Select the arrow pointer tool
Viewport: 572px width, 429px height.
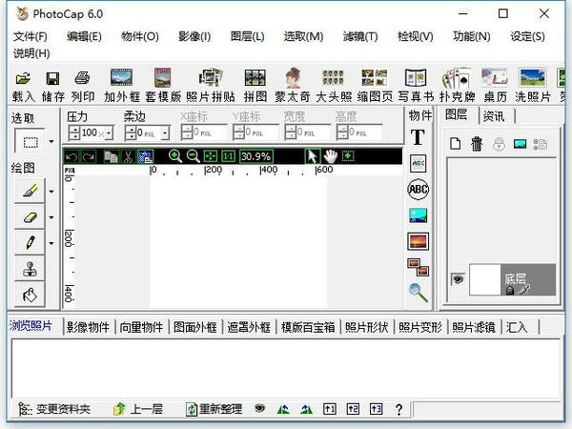pyautogui.click(x=313, y=156)
